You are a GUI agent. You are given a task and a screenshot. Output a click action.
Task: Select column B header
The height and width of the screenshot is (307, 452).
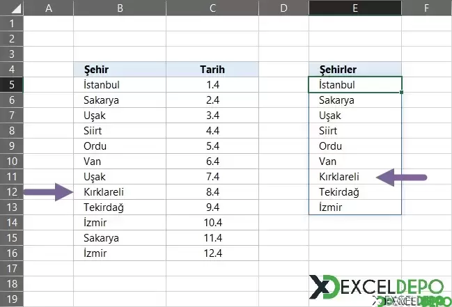(120, 8)
